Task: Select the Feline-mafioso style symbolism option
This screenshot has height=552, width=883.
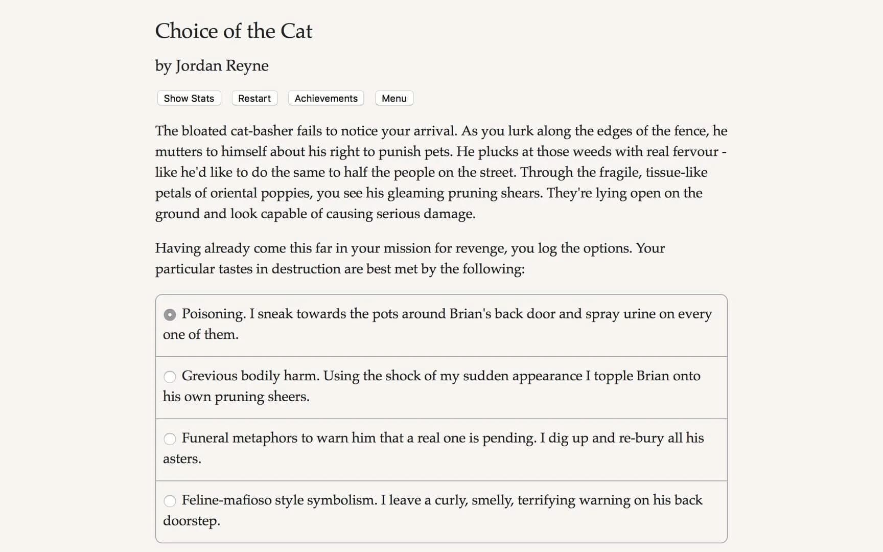Action: (x=170, y=501)
